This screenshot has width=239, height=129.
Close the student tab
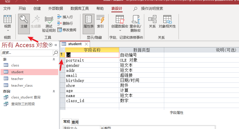tap(86, 44)
